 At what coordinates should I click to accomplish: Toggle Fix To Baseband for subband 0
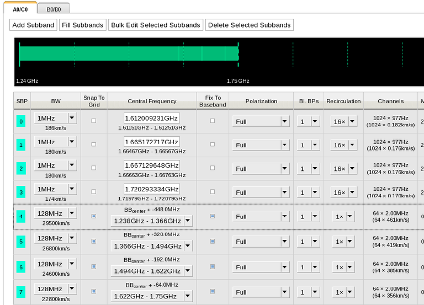(x=213, y=121)
